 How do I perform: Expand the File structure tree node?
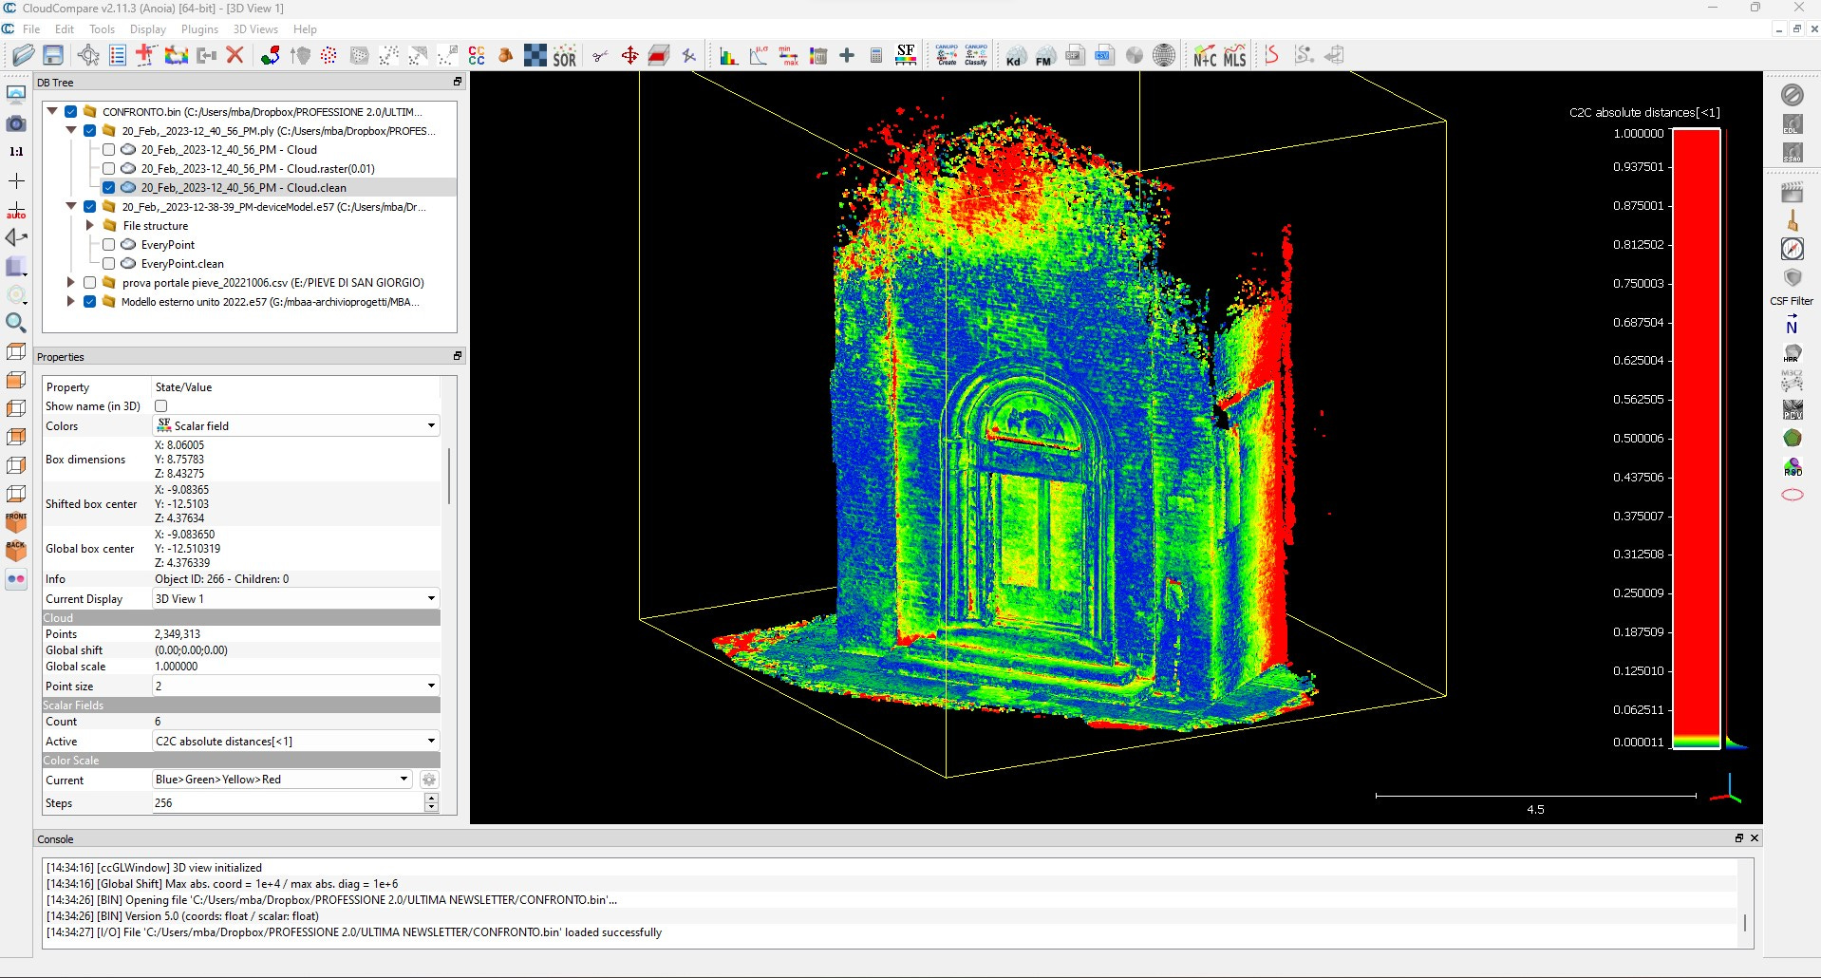click(x=90, y=225)
